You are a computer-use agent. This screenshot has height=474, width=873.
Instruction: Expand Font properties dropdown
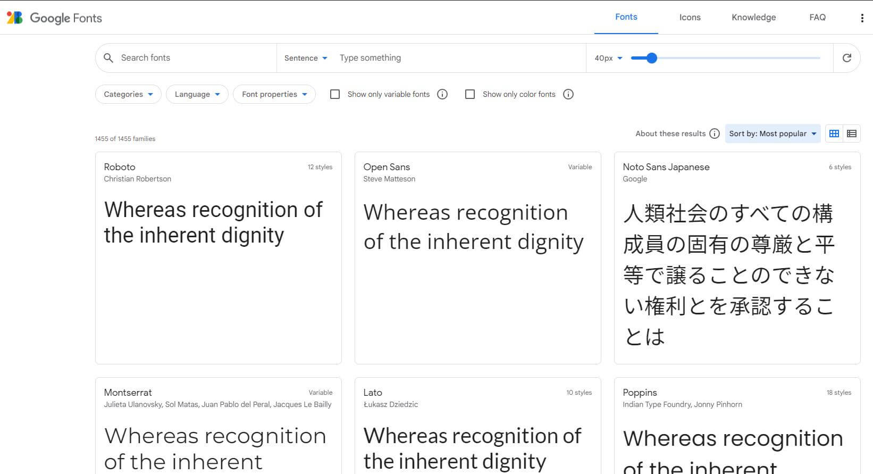click(274, 94)
